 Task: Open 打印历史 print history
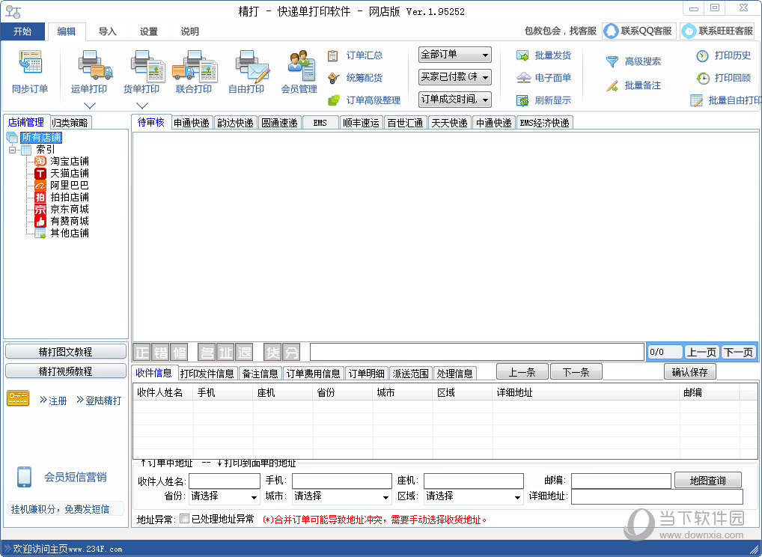(x=723, y=55)
